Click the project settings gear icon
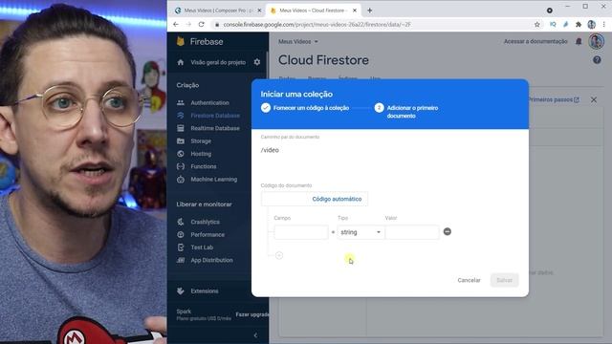Screen dimensions: 612x344 coord(257,62)
